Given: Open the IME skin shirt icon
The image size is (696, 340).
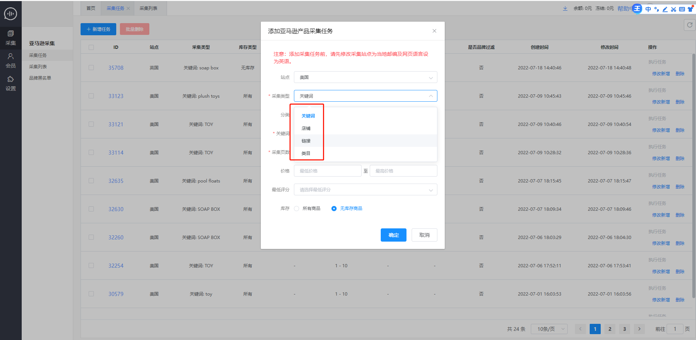Looking at the screenshot, I should click(x=690, y=9).
